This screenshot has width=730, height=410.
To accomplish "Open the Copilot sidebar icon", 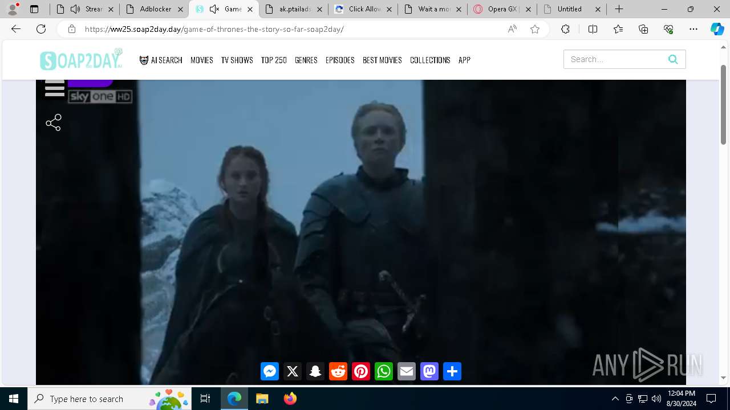I will point(717,29).
